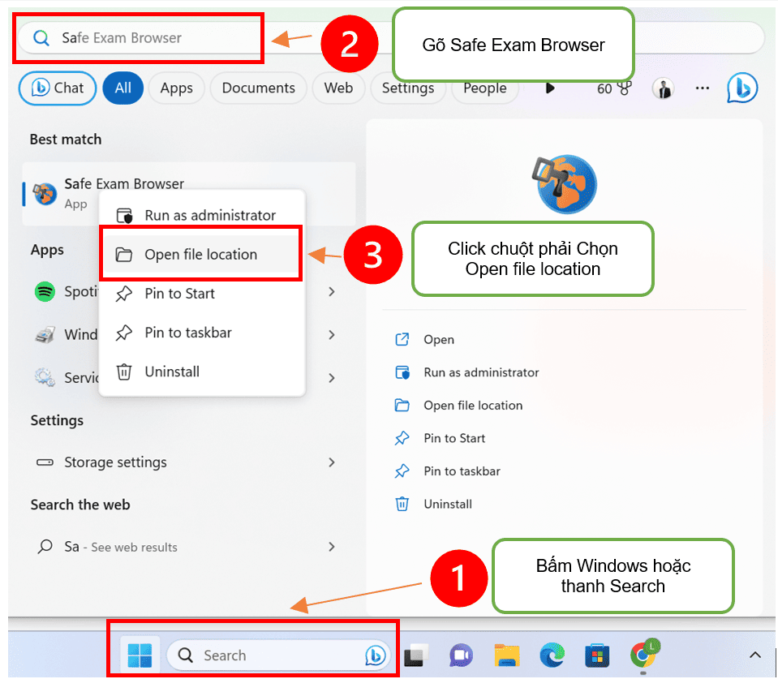
Task: Click the Chat button with Bing icon
Action: coord(58,88)
